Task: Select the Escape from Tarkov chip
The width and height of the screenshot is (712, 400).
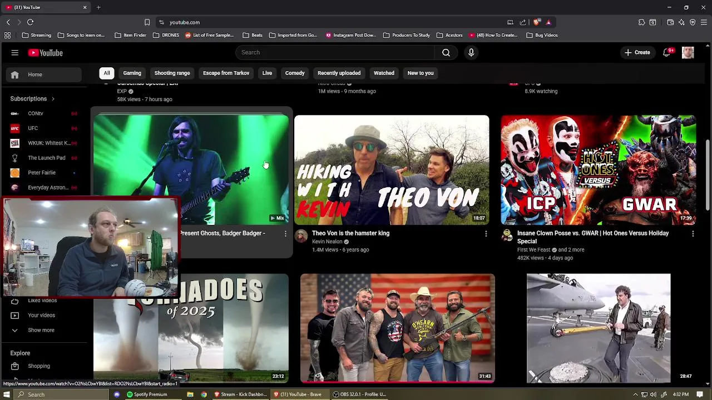Action: coord(226,73)
